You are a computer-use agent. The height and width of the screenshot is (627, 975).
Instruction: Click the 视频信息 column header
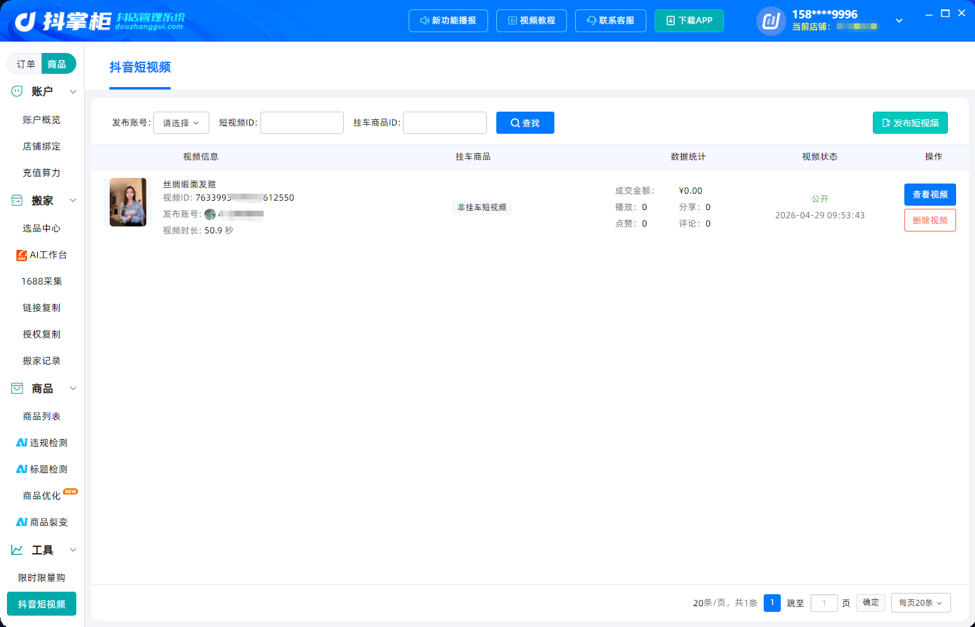pos(201,156)
